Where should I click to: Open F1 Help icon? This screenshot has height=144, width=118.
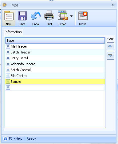pos(6,138)
